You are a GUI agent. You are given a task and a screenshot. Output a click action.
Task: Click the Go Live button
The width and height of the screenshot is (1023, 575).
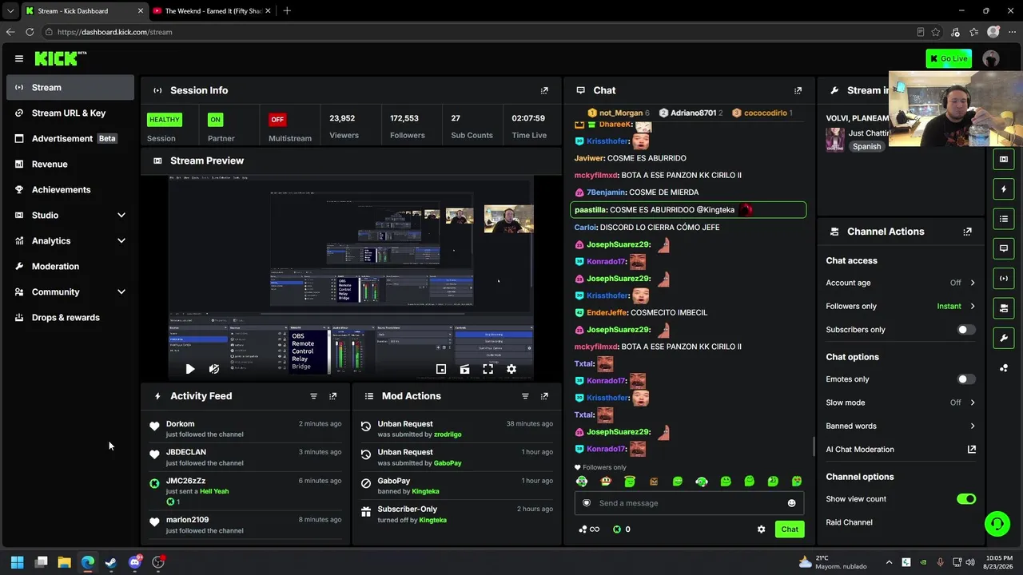(x=949, y=58)
